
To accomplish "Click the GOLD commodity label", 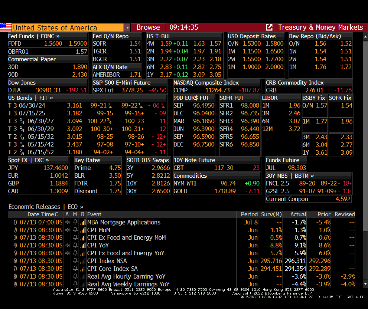I will point(180,191).
